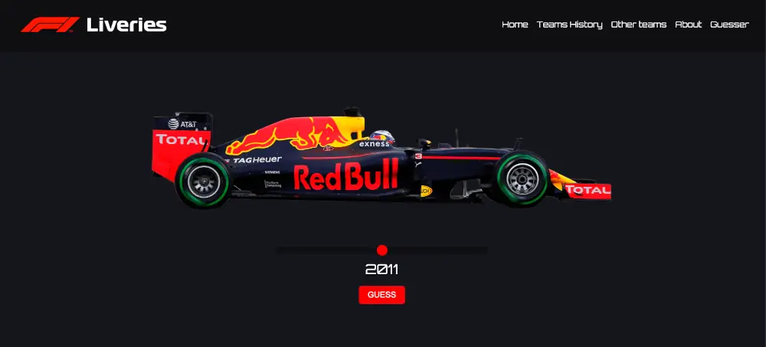Click the car's rear green-striped tyre
The image size is (766, 347).
203,180
